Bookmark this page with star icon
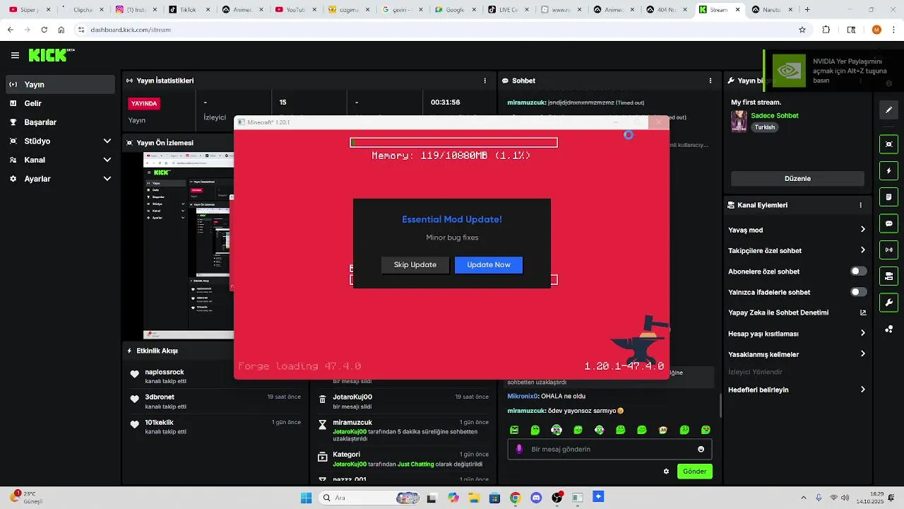904x509 pixels. (x=802, y=30)
